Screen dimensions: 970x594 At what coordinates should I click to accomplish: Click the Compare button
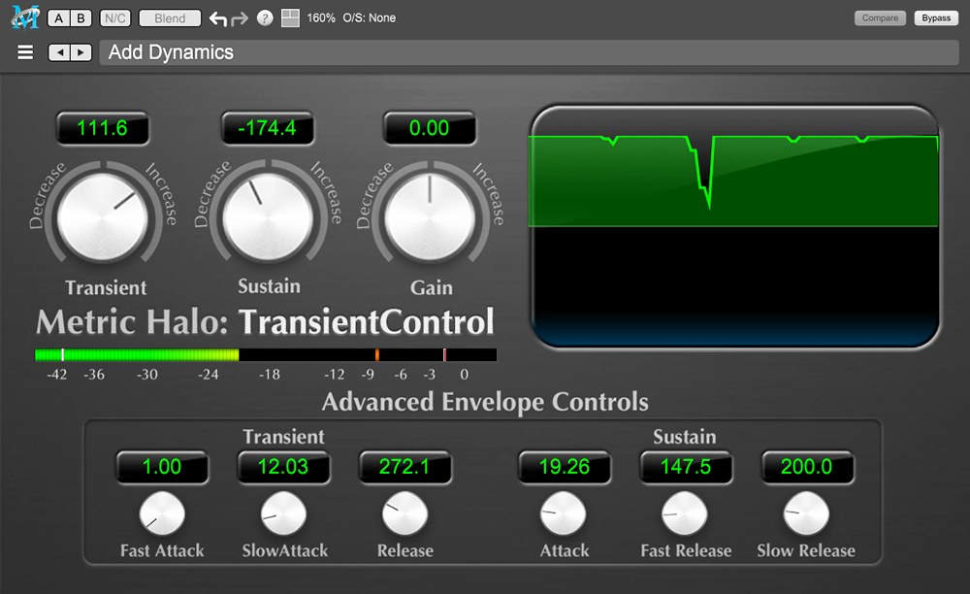[881, 18]
